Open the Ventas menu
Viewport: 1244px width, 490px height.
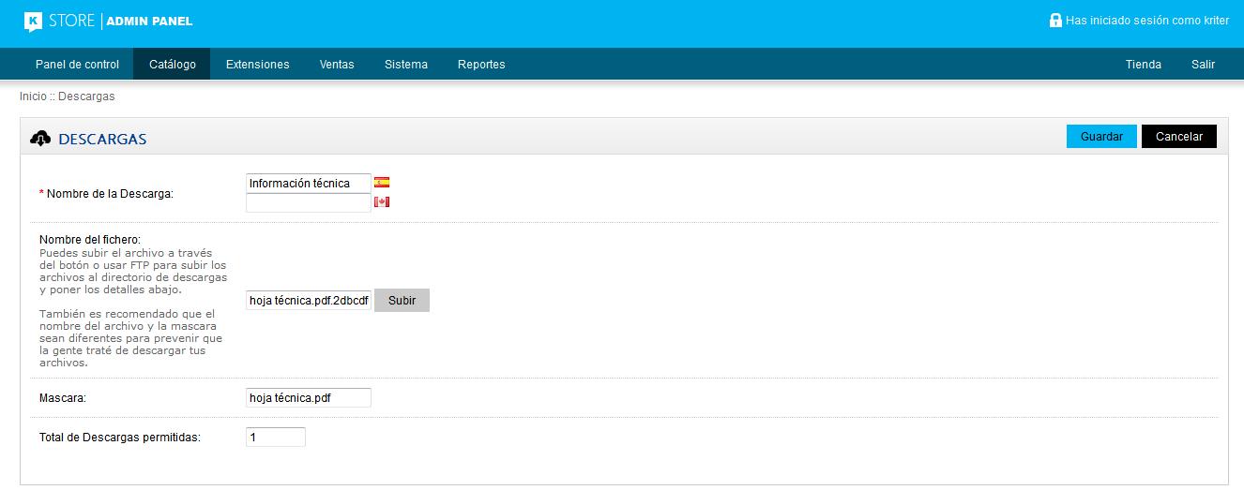[x=337, y=65]
